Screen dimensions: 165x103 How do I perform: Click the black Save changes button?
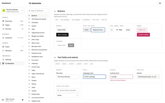[62, 35]
